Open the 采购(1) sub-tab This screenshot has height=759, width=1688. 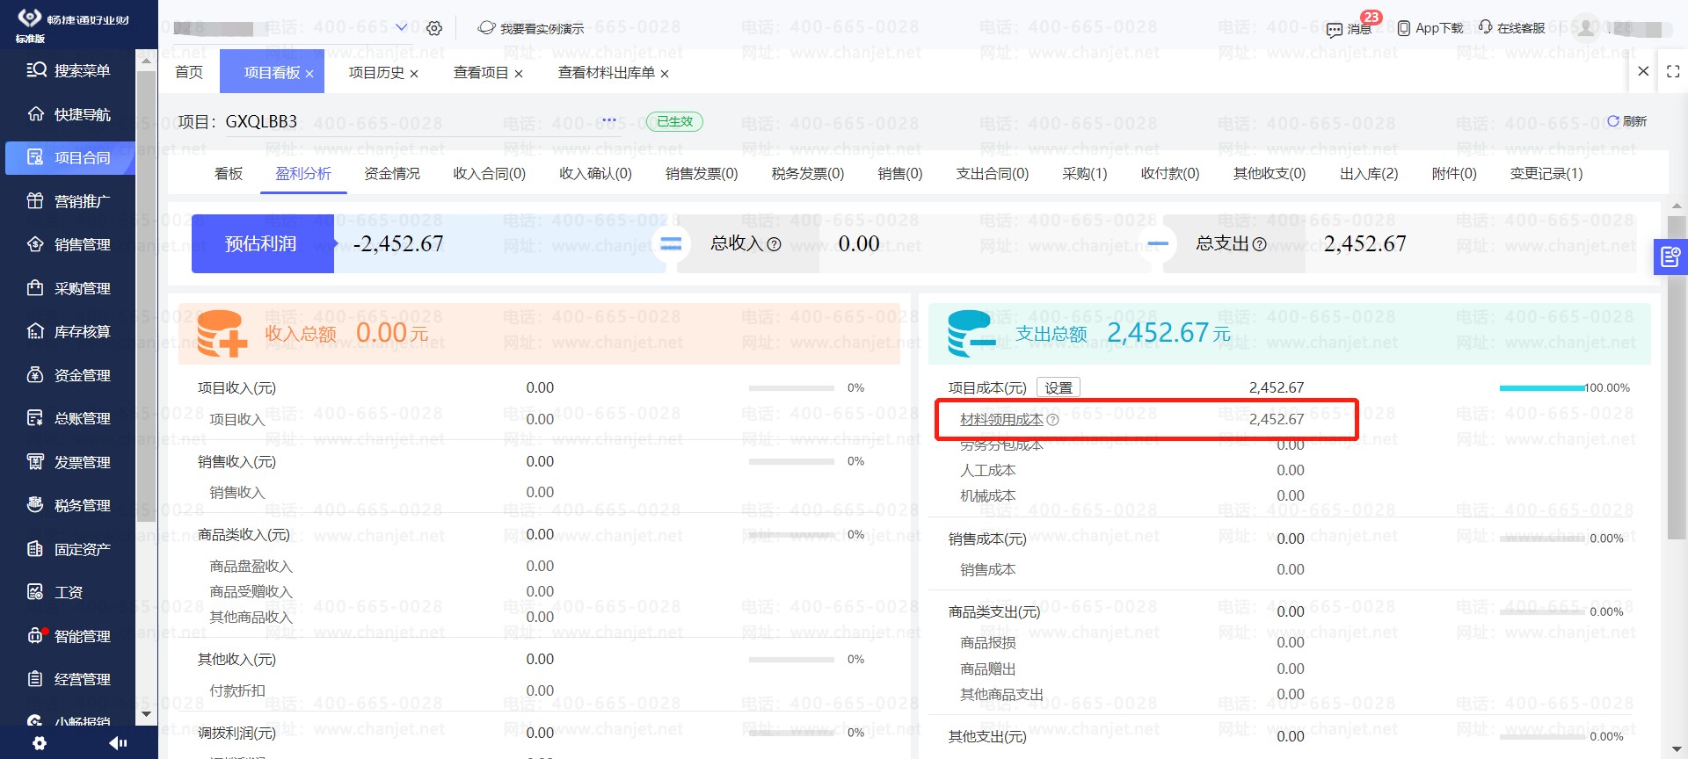point(1085,174)
